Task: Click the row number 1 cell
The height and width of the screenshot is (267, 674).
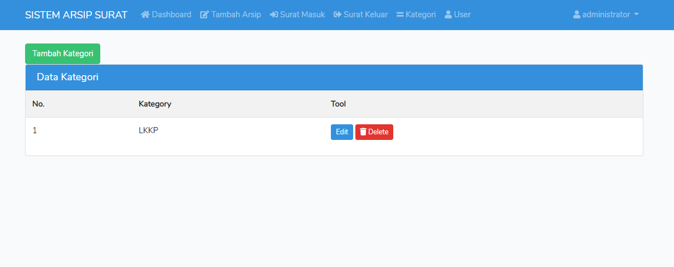Action: click(35, 130)
